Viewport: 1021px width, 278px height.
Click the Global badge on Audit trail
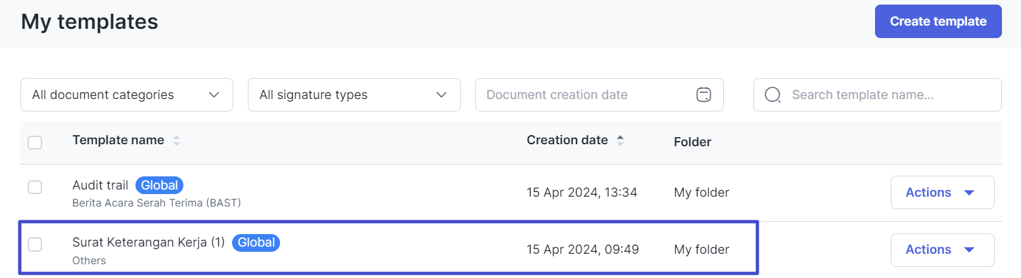159,186
